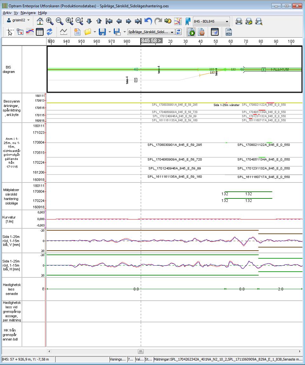
Task: Click the vertical zoom out icon
Action: [x=79, y=21]
